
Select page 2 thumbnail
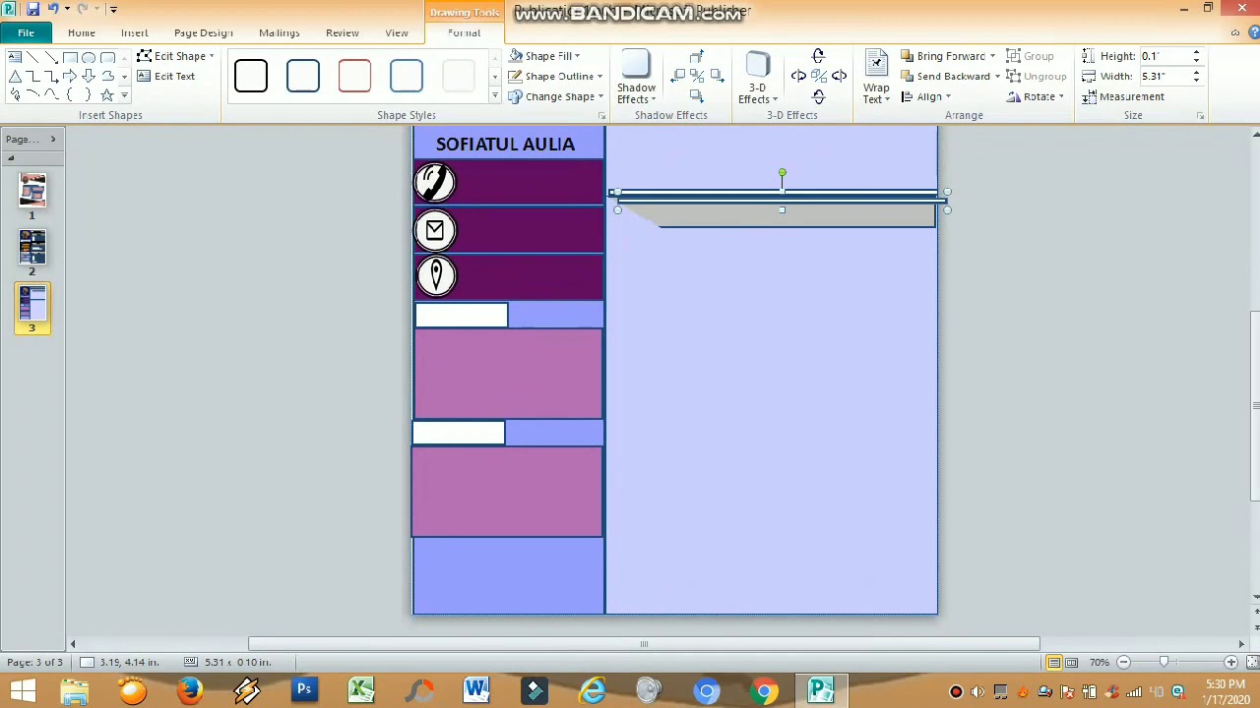(x=31, y=247)
